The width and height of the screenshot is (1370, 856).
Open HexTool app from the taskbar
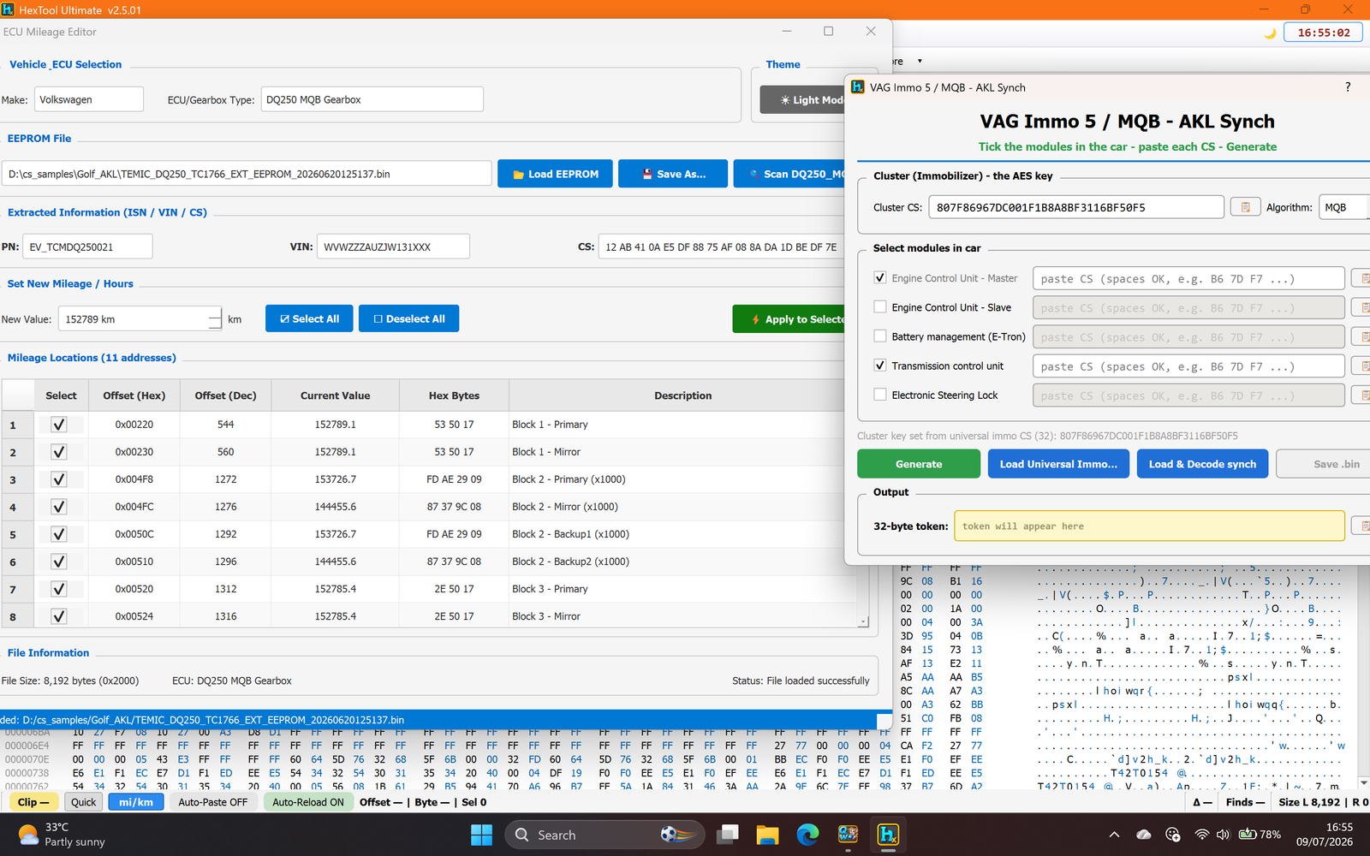coord(888,835)
